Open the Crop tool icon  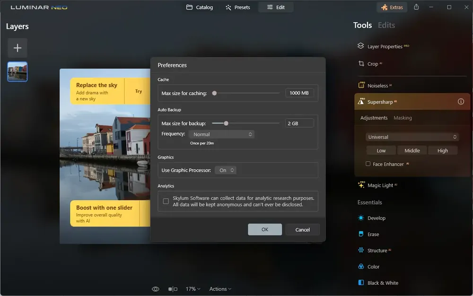pos(361,64)
